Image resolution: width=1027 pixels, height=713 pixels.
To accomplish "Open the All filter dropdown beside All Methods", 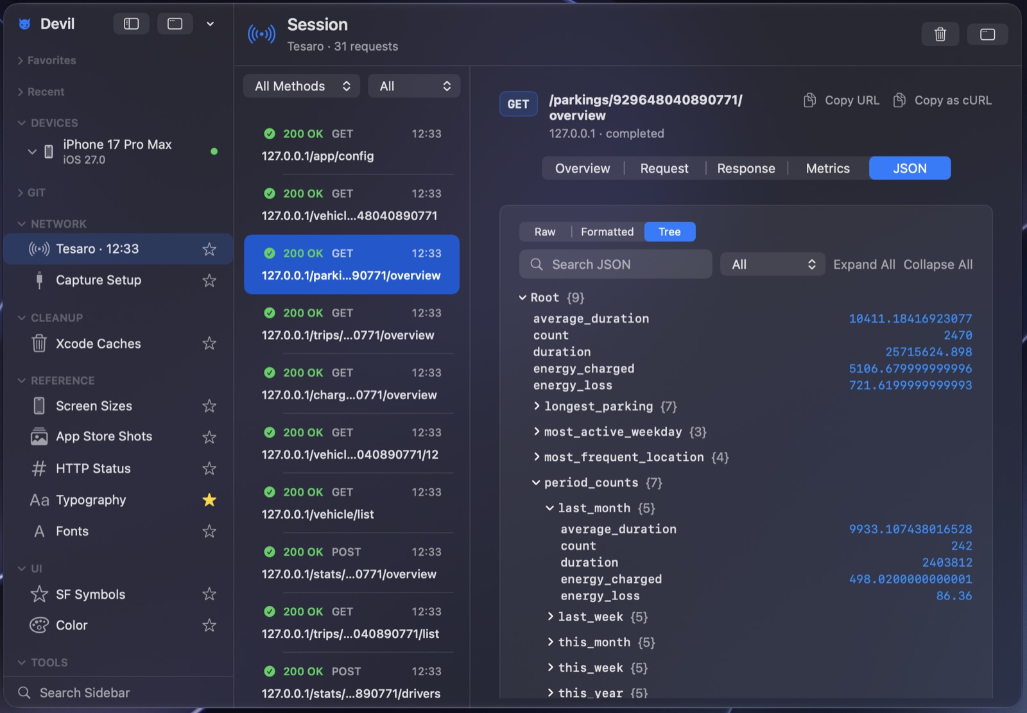I will tap(415, 86).
